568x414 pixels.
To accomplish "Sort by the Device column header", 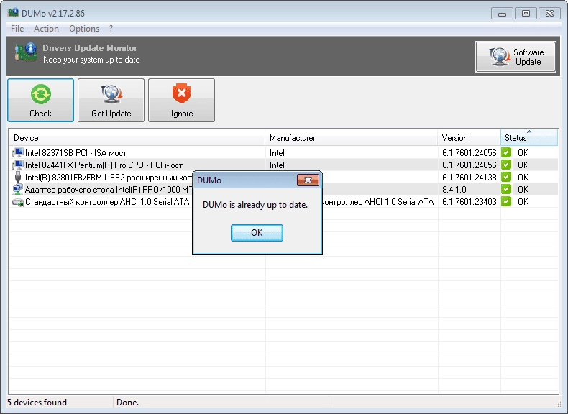I will 137,137.
